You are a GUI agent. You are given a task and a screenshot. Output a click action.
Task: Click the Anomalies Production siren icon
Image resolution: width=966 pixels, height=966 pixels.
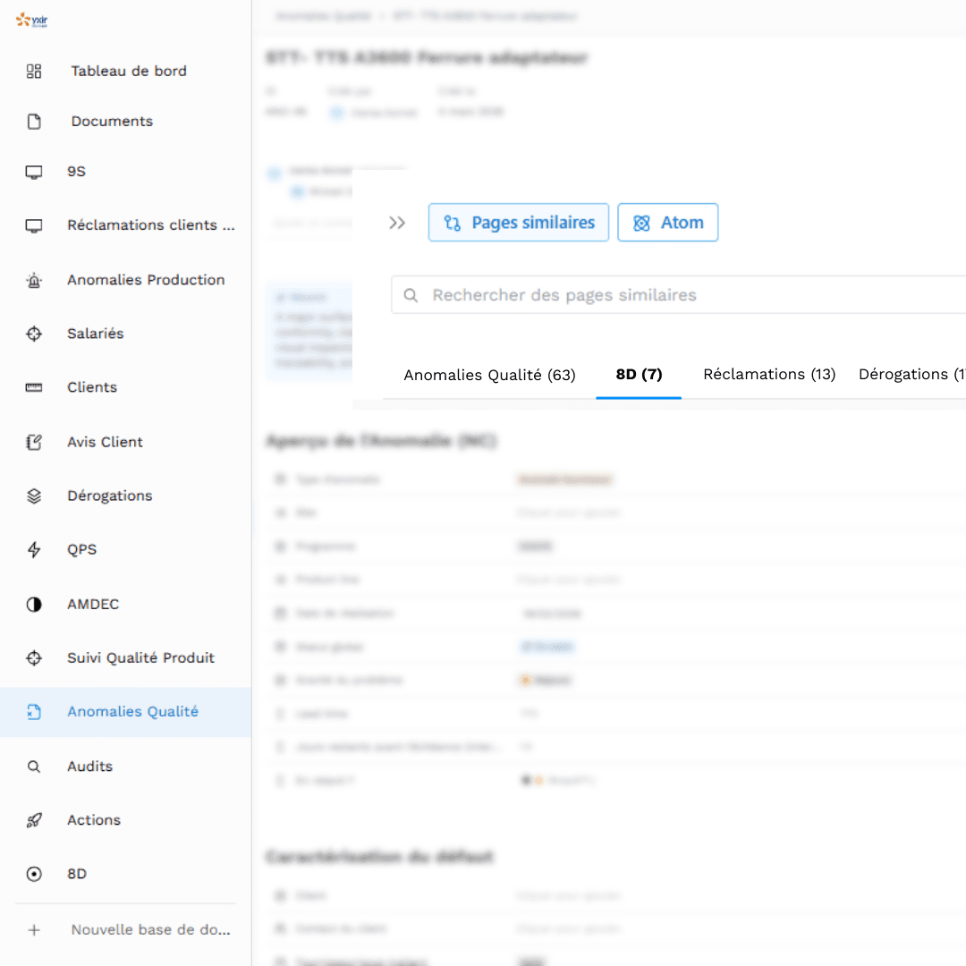click(x=34, y=280)
